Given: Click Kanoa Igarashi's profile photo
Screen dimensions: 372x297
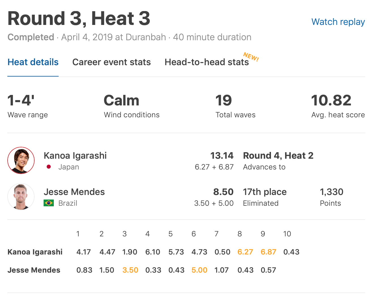Looking at the screenshot, I should click(21, 160).
